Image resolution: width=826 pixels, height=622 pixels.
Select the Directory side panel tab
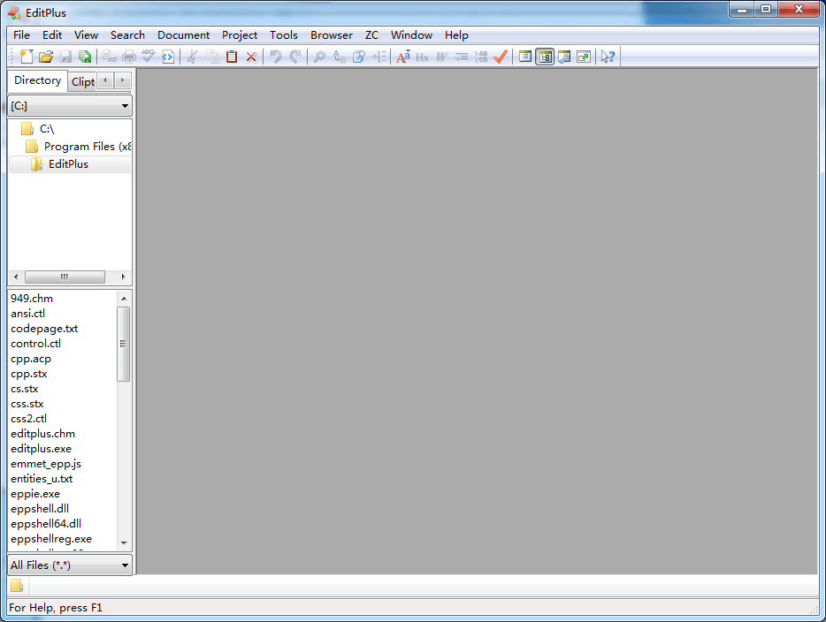click(x=37, y=80)
